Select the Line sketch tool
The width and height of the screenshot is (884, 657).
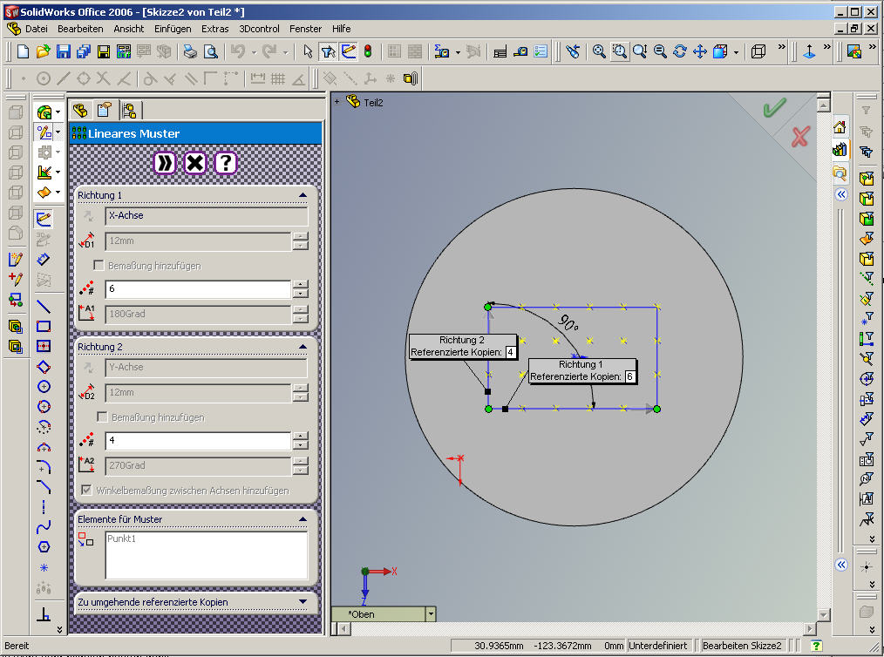(x=44, y=307)
